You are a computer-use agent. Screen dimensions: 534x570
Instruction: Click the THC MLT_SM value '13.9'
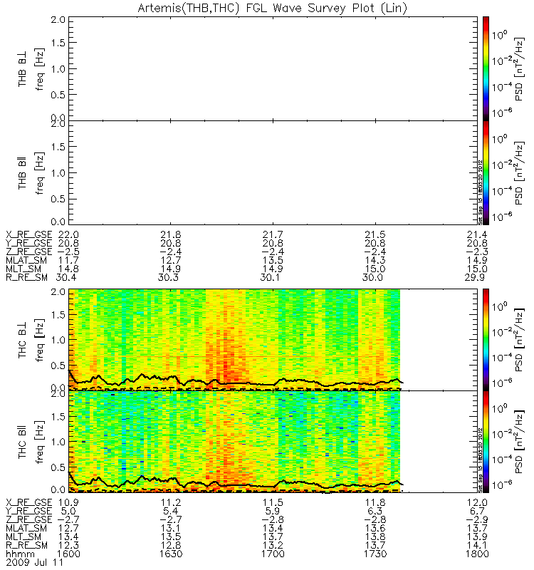tap(477, 537)
